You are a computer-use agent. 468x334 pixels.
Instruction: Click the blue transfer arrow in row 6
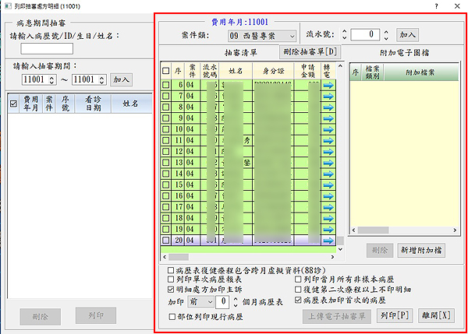click(x=328, y=85)
